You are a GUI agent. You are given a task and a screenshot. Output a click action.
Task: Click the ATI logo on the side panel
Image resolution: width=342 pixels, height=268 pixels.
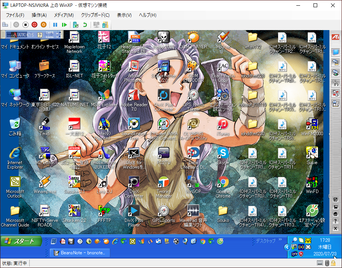[336, 37]
